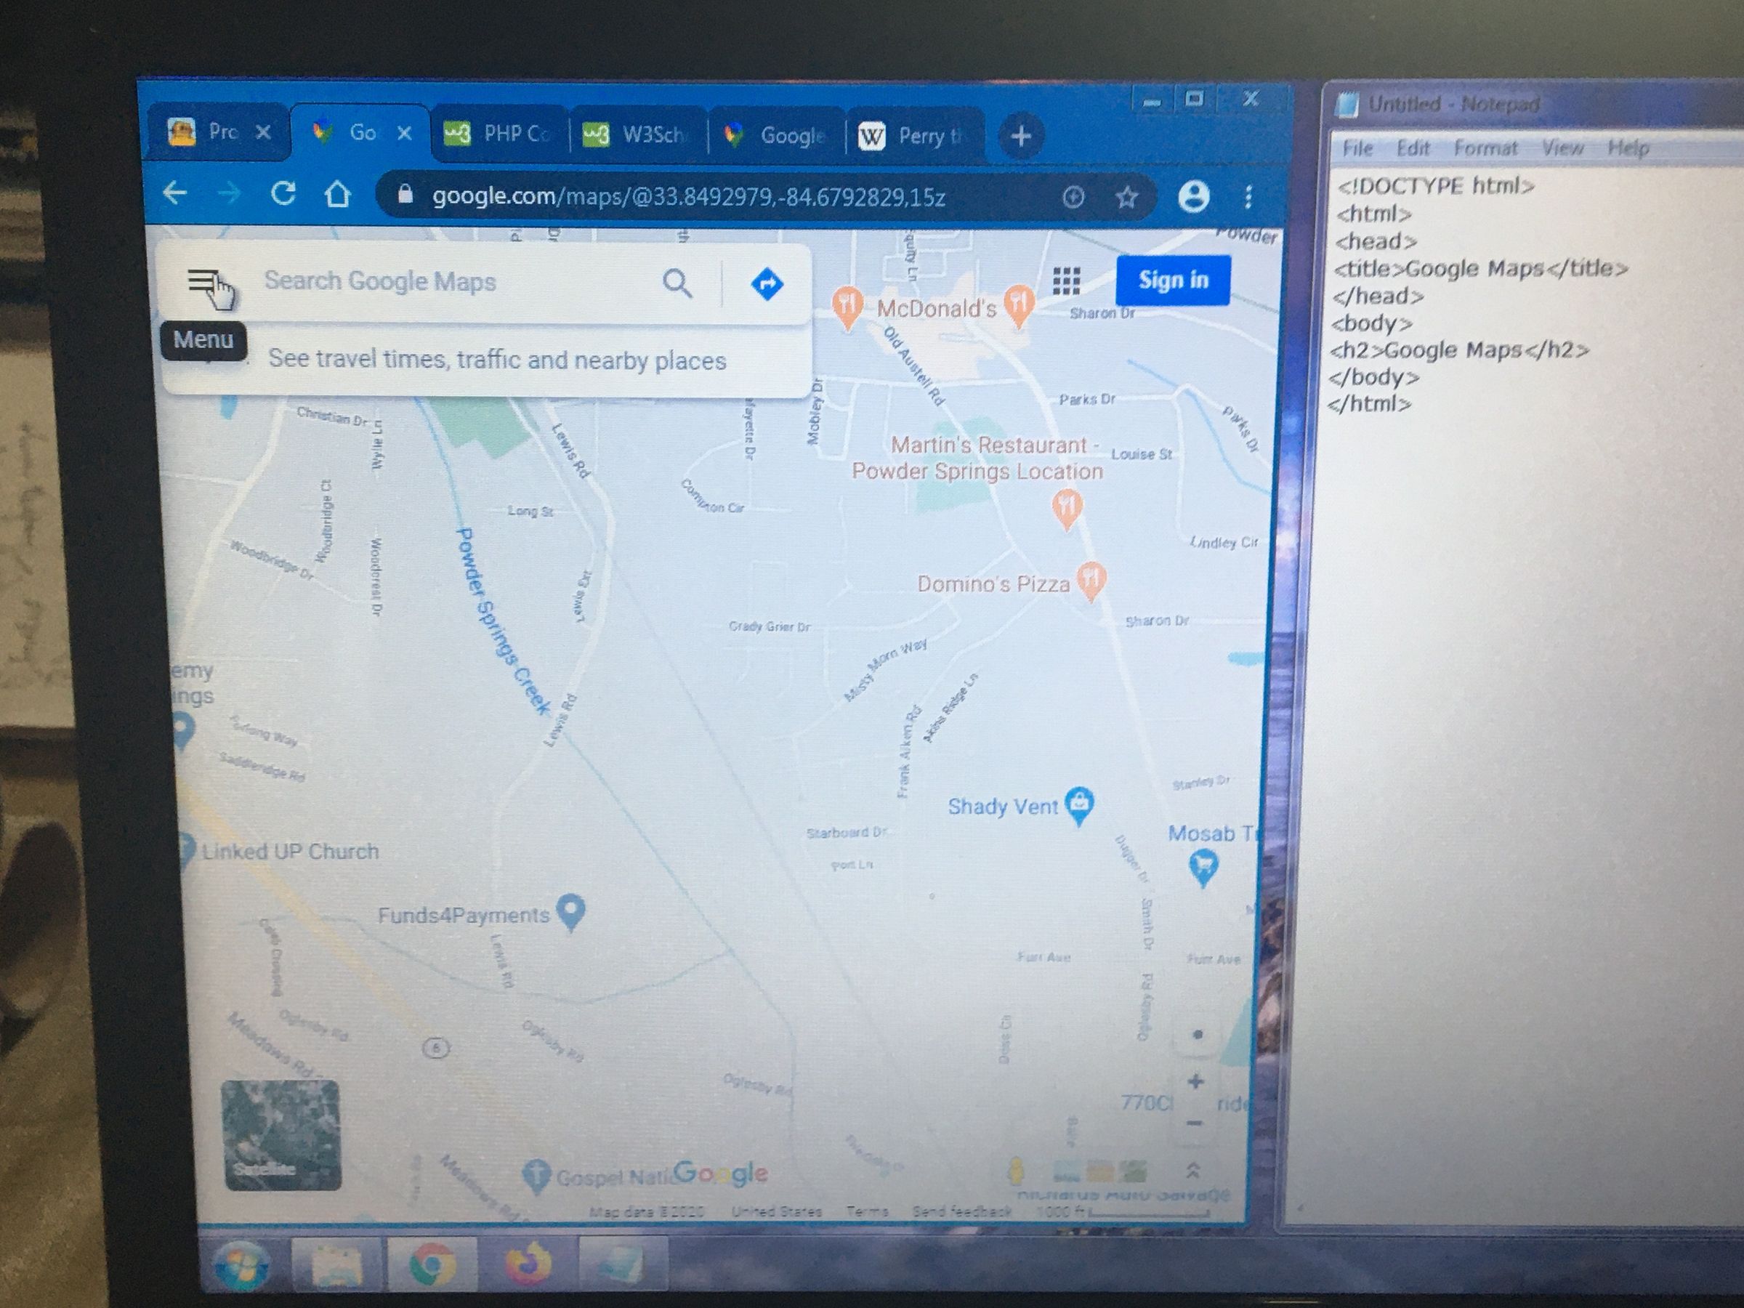Screen dimensions: 1744x1308
Task: Click the search magnifying glass icon
Action: click(x=678, y=284)
